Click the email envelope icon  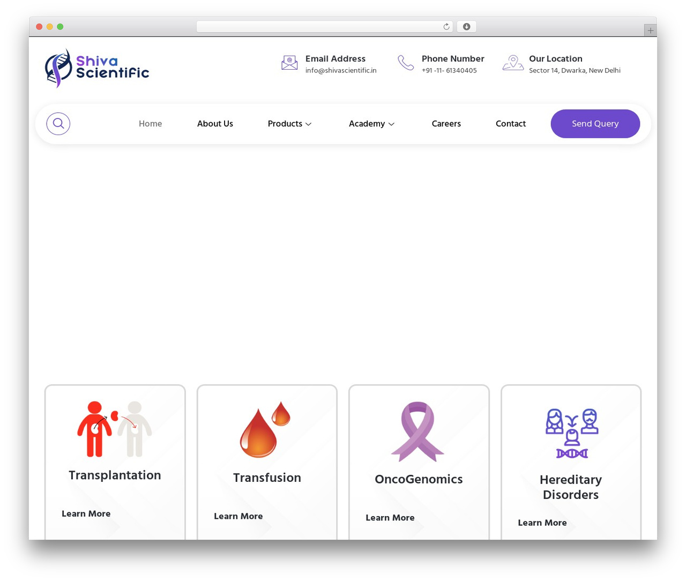click(x=289, y=63)
